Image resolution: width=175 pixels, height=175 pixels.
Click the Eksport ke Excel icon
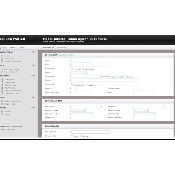[x=2, y=104]
